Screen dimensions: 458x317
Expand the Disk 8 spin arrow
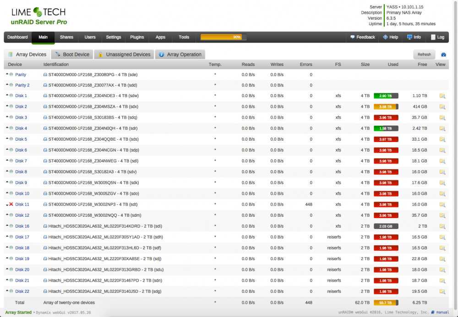[x=7, y=171]
